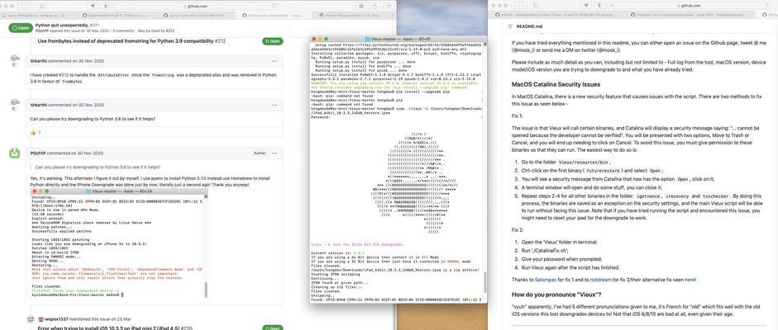
Task: Open pull request 'Use frombytes instead of deprecated fromstring'
Action: (131, 40)
